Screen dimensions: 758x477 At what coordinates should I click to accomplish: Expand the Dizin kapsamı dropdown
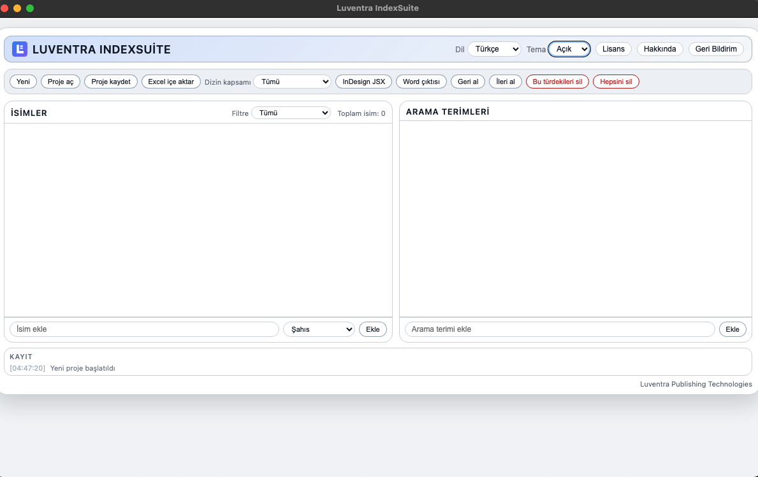click(x=292, y=82)
